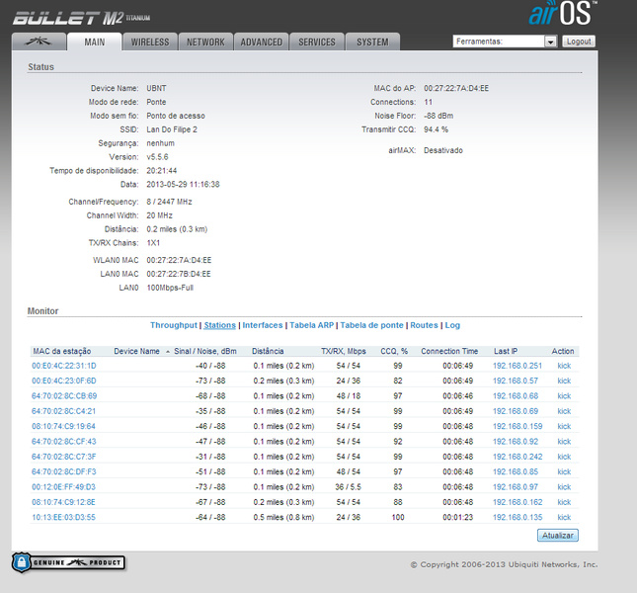Open station MAC 64:70:02:8C:CB:69

pyautogui.click(x=64, y=396)
